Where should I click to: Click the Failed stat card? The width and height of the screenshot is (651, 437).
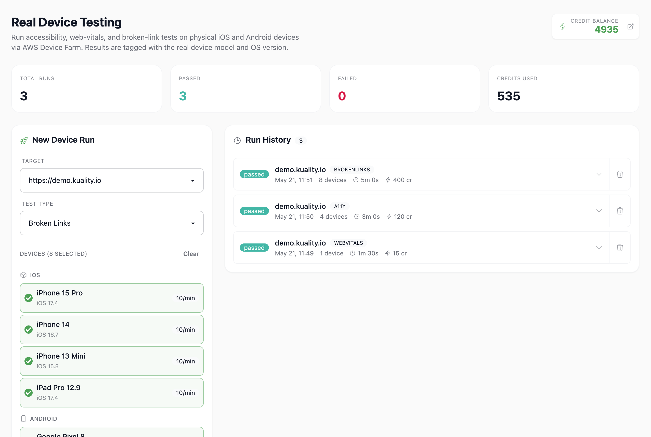(405, 89)
